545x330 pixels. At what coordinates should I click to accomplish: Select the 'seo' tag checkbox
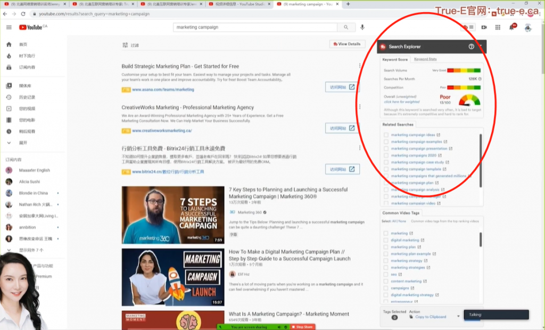pos(386,274)
